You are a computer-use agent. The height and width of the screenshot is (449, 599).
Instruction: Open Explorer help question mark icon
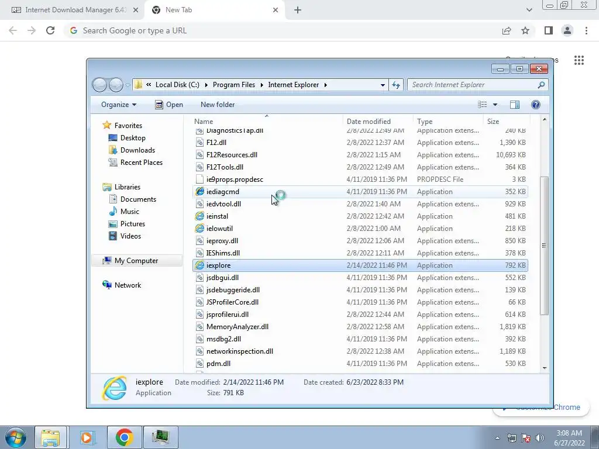click(x=536, y=105)
